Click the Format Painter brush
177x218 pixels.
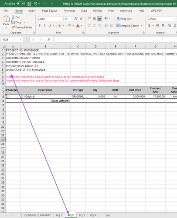pyautogui.click(x=22, y=27)
